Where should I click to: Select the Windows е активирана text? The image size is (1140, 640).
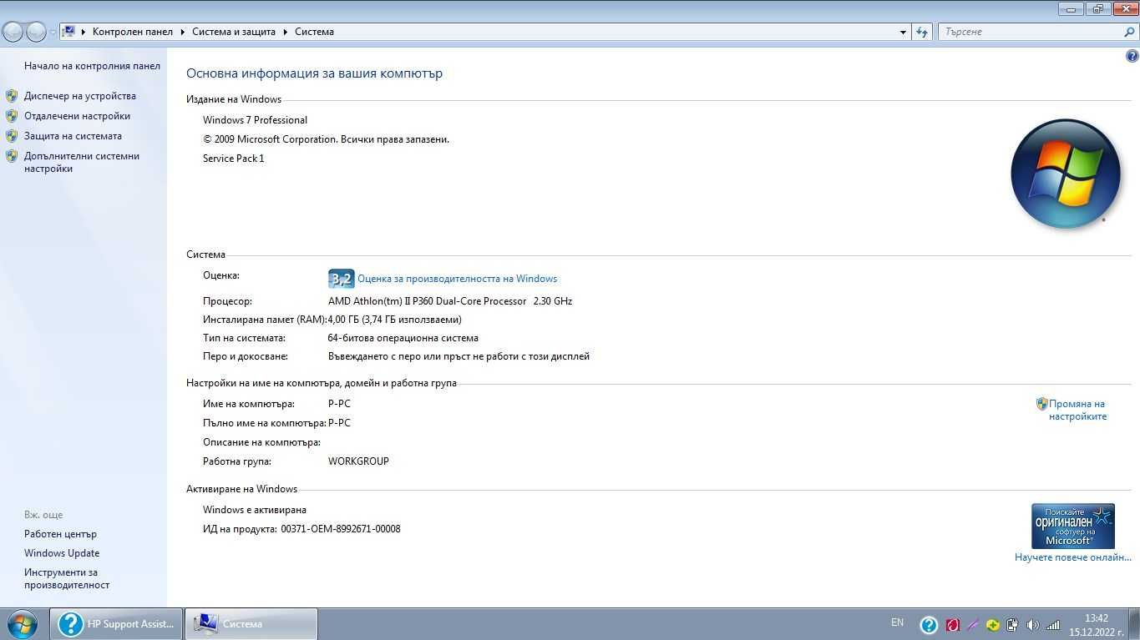(255, 510)
